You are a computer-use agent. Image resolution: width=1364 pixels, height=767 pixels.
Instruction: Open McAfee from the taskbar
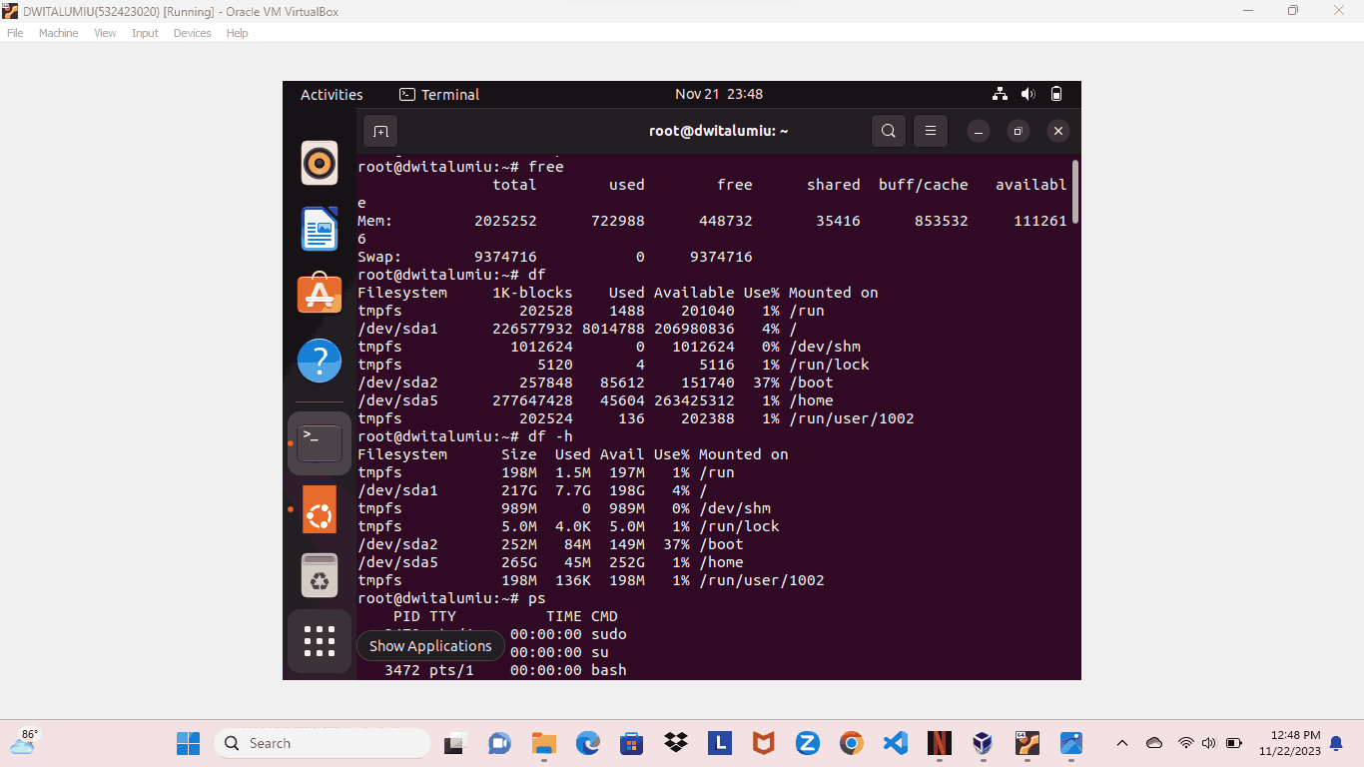764,743
